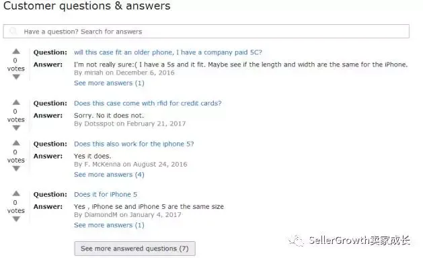Image resolution: width=423 pixels, height=258 pixels.
Task: Upvote the 'Does it for iPhone 5' question
Action: tap(16, 193)
